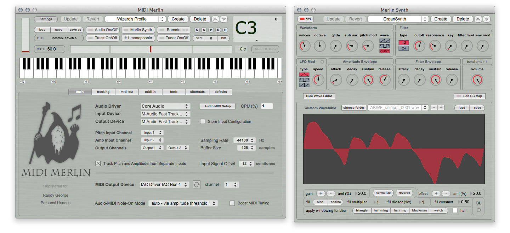This screenshot has width=510, height=233.
Task: Select the sawtooth shape under wave
Action: coord(384,41)
